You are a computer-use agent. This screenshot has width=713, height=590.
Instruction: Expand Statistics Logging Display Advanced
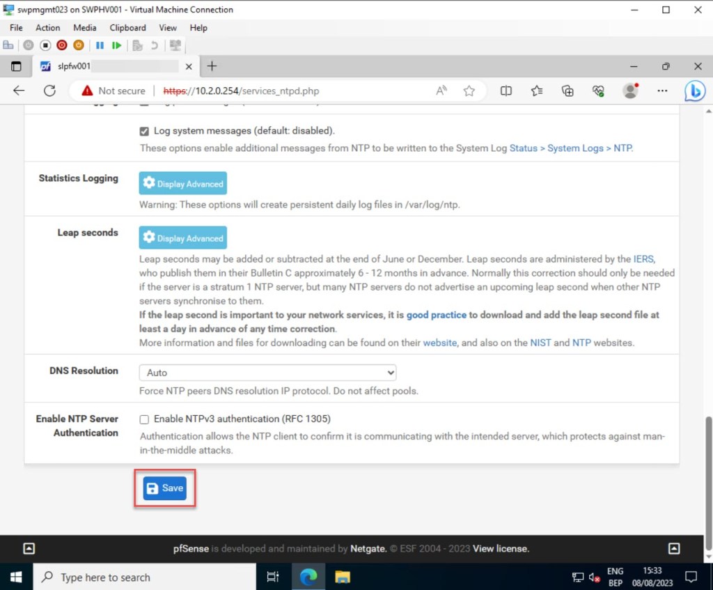(x=182, y=183)
